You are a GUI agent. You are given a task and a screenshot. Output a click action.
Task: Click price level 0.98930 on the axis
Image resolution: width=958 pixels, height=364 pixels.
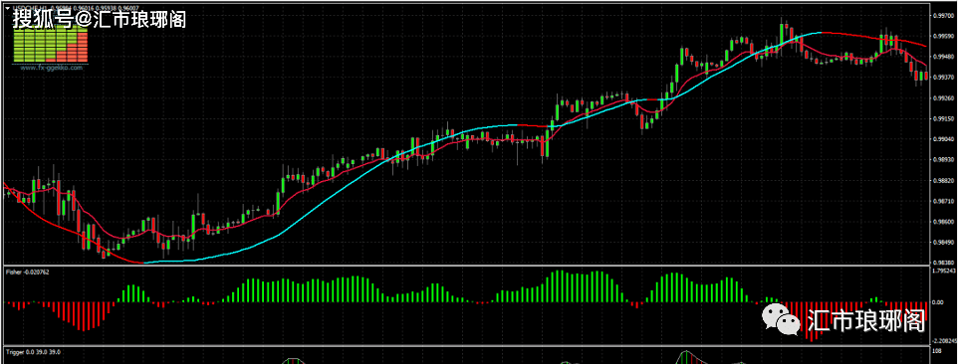pyautogui.click(x=943, y=160)
